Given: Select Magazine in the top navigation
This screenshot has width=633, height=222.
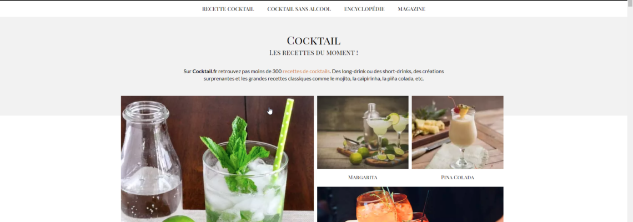Looking at the screenshot, I should pos(411,9).
